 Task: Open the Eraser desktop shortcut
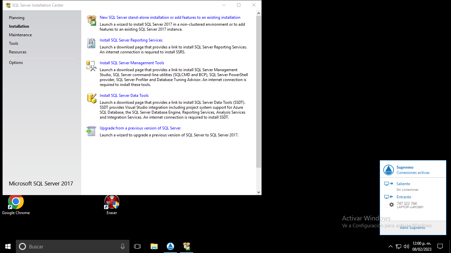point(112,205)
